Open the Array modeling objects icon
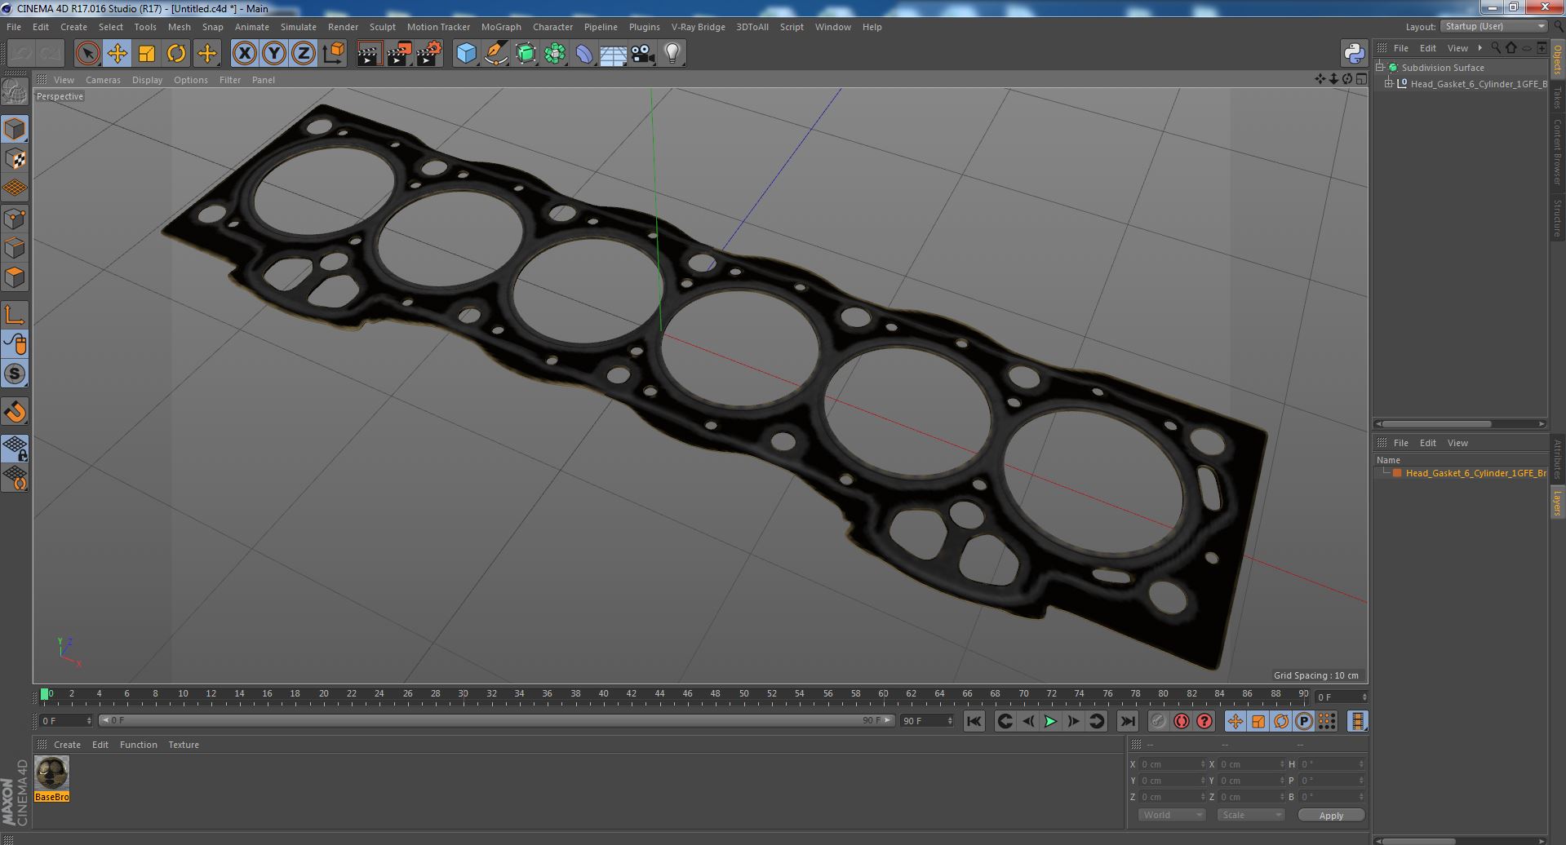1566x845 pixels. pos(555,54)
